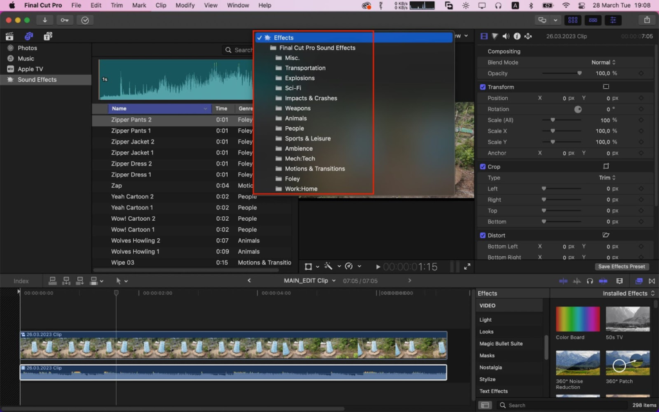The width and height of the screenshot is (659, 412).
Task: Adjust the Scale (All) slider
Action: [562, 120]
